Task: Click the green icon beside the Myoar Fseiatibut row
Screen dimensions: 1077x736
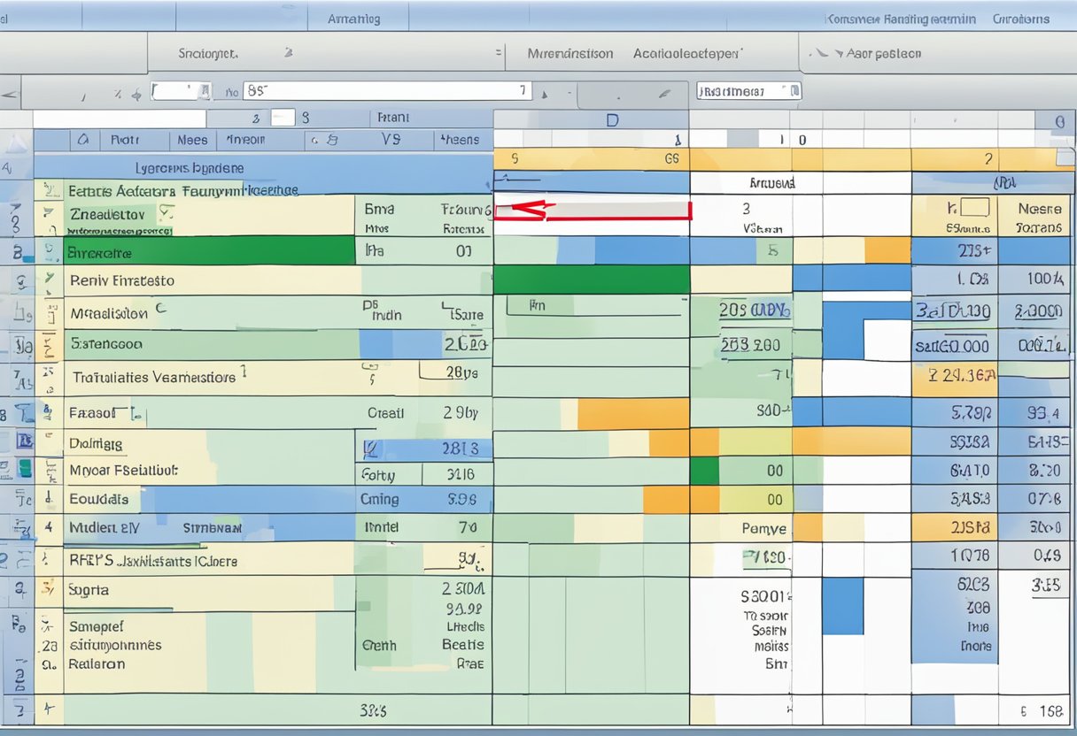Action: click(24, 468)
